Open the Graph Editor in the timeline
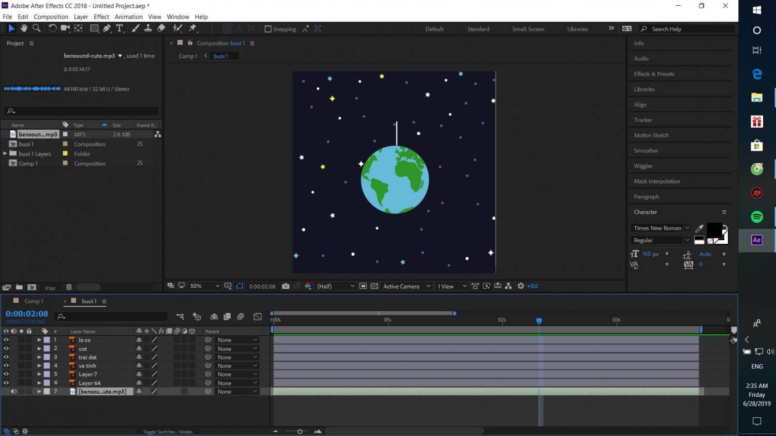This screenshot has height=436, width=776. [x=258, y=317]
